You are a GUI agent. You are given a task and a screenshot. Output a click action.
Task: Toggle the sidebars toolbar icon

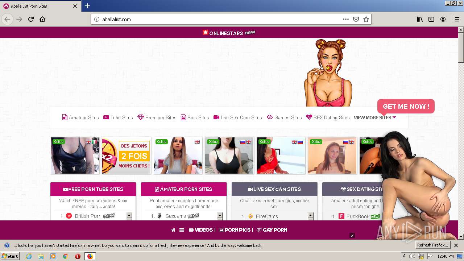point(431,19)
